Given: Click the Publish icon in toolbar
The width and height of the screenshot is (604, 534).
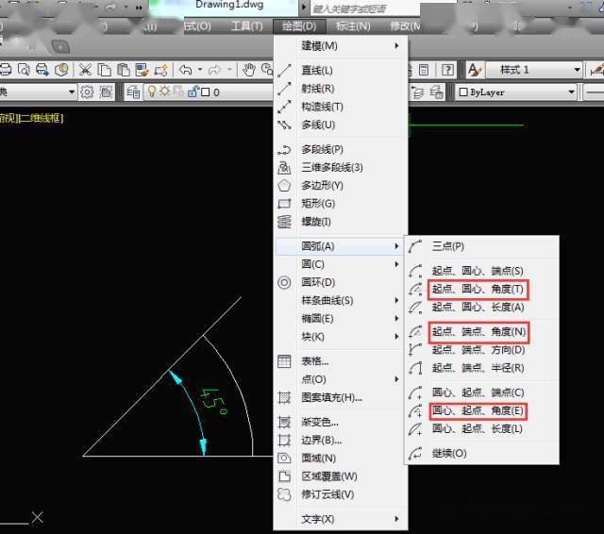Looking at the screenshot, I should click(x=42, y=70).
